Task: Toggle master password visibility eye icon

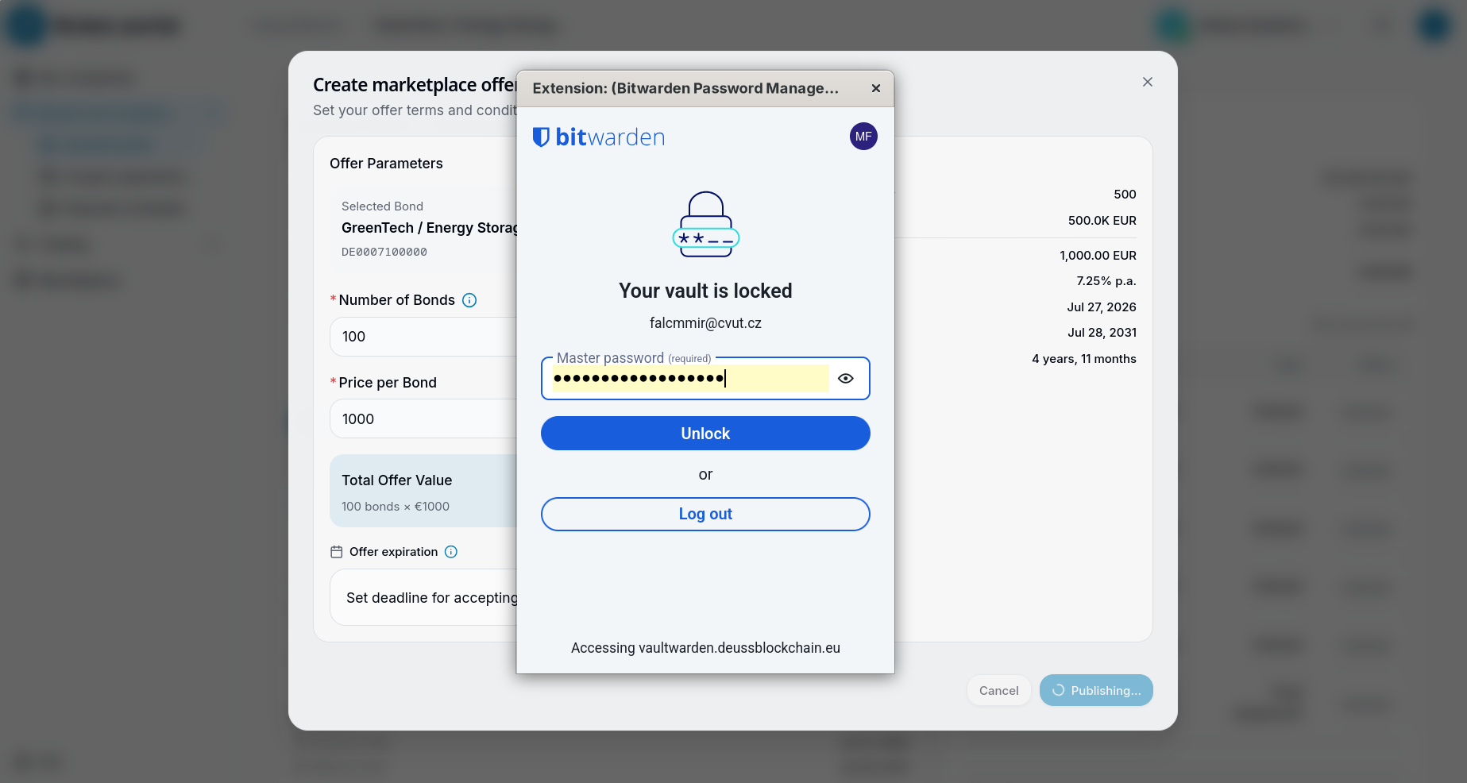Action: (846, 378)
